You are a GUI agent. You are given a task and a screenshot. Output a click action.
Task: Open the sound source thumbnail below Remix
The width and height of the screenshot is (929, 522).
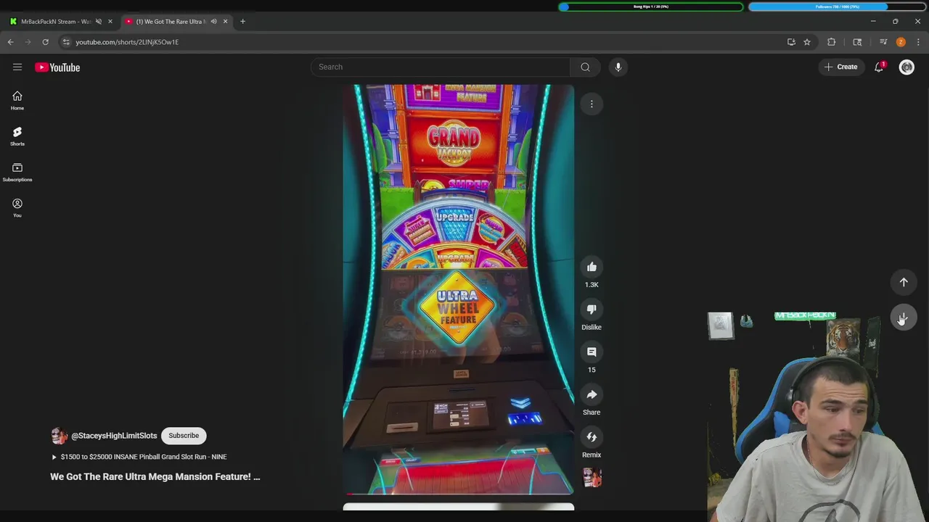pos(592,478)
